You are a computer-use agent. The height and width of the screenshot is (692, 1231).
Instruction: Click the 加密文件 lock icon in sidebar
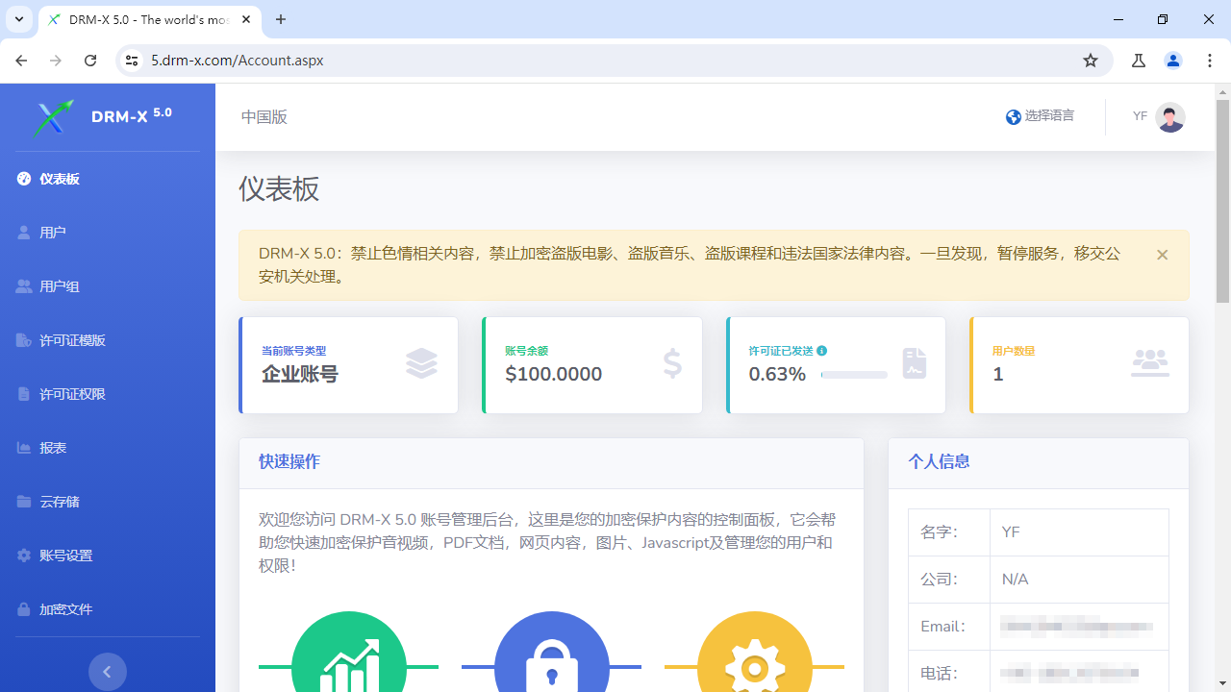pos(24,609)
